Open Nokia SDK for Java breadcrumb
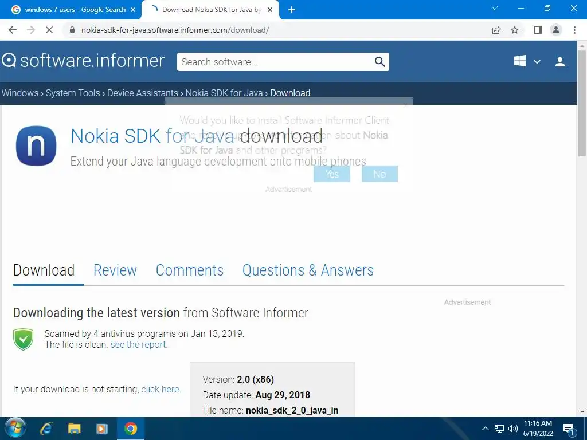The height and width of the screenshot is (440, 587). (x=224, y=93)
